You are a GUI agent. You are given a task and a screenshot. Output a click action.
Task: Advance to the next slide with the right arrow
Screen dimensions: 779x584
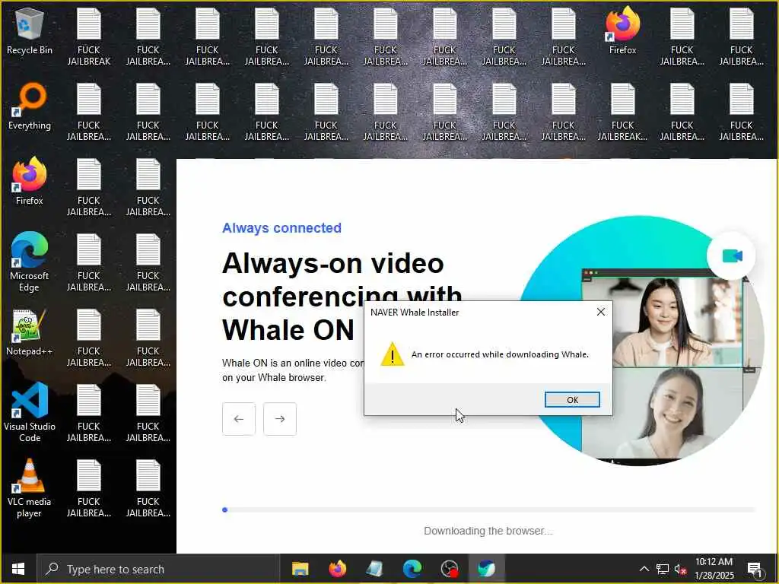pyautogui.click(x=280, y=419)
